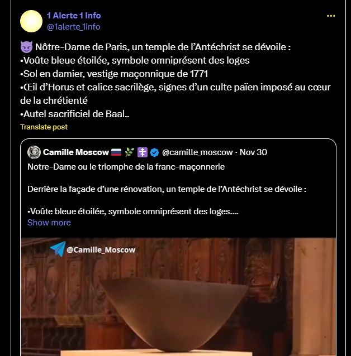Click the main post text about Nôtre-Dame de Paris

tap(175, 80)
